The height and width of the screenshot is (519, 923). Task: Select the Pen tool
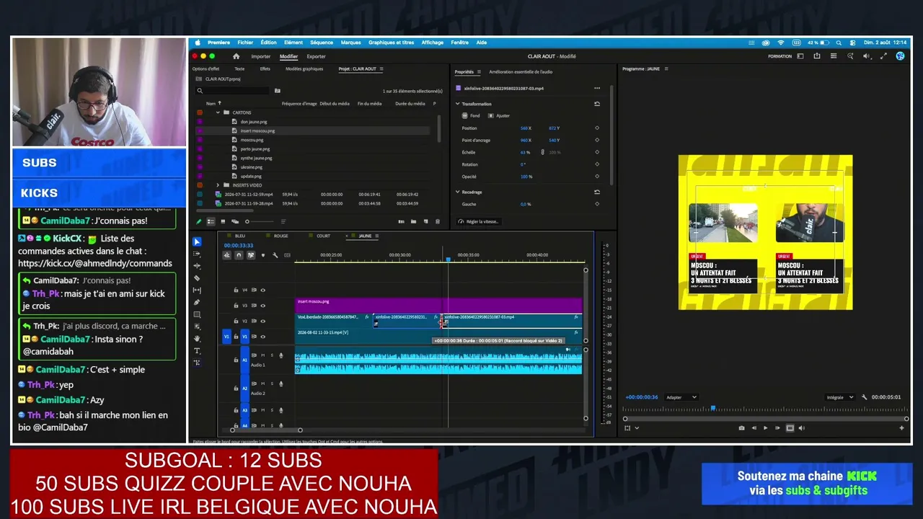click(197, 303)
